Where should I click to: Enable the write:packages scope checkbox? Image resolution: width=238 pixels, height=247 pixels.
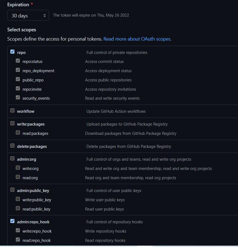(13, 123)
